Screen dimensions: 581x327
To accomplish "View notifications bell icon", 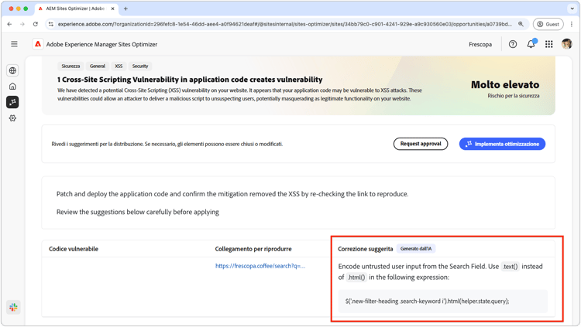I will pos(531,44).
